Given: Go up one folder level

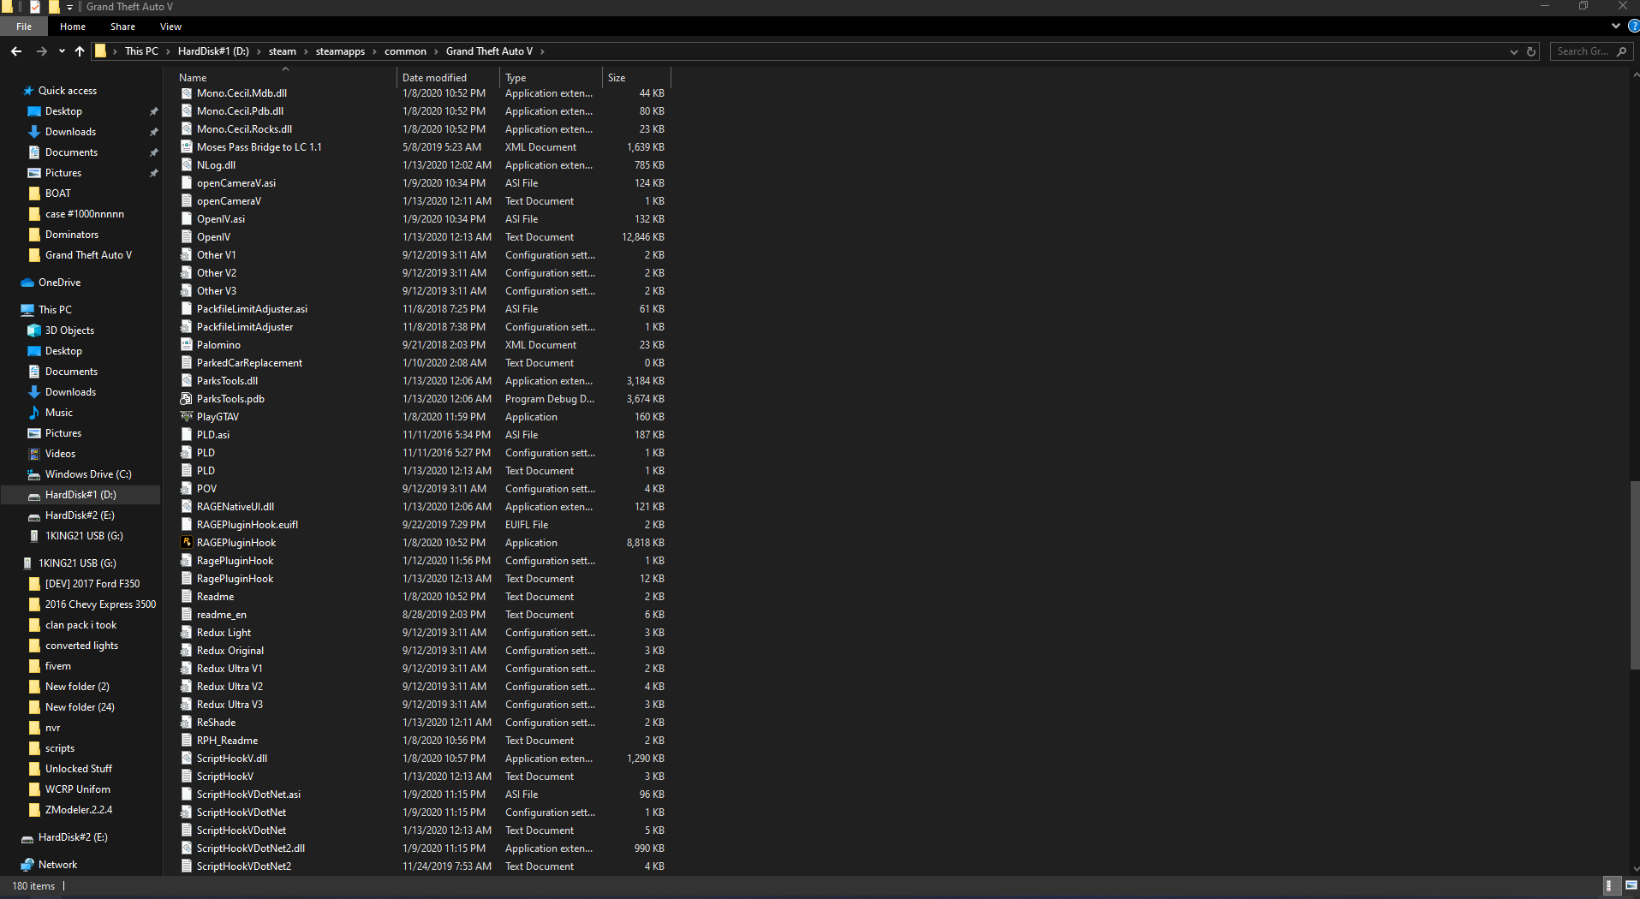Looking at the screenshot, I should click(x=80, y=51).
